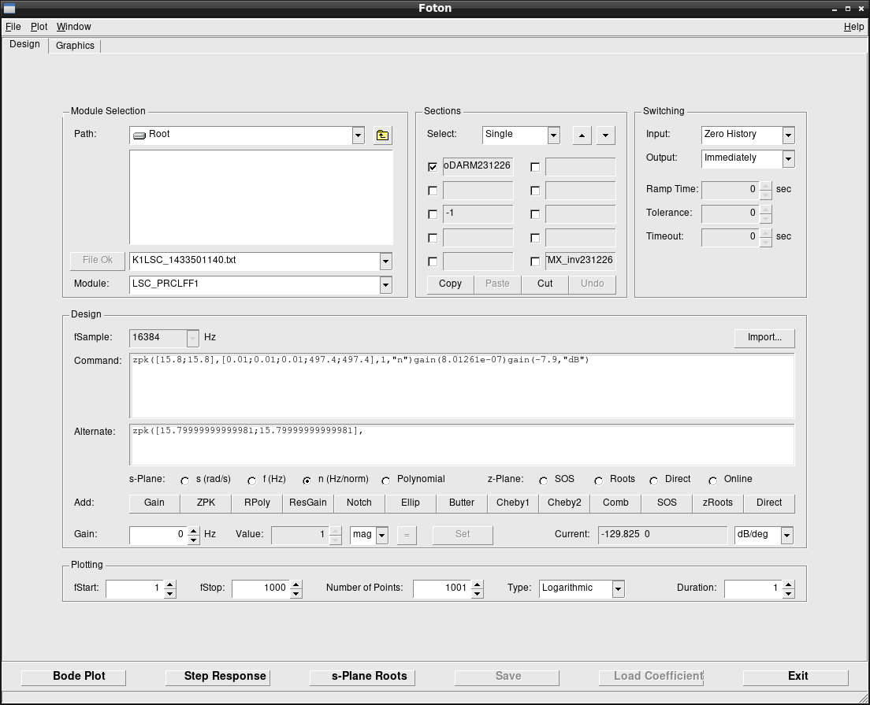Click into the Alternate text field
Image resolution: width=870 pixels, height=705 pixels.
click(462, 445)
